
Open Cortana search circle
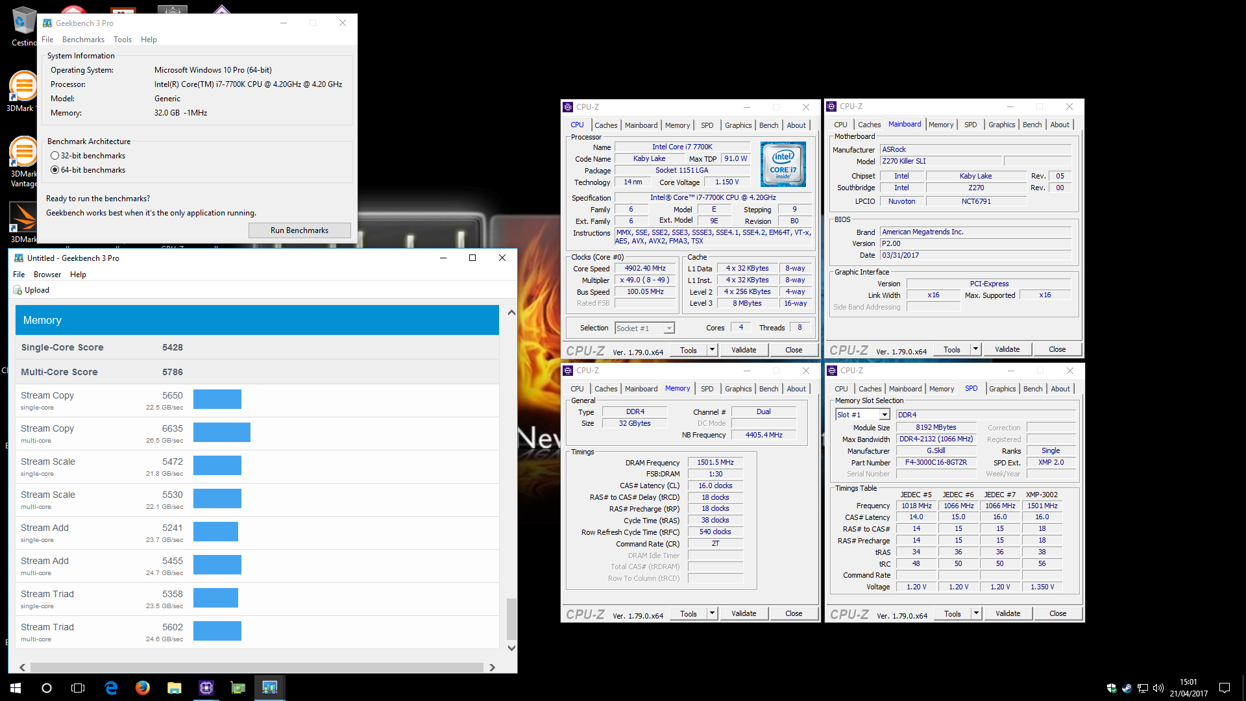tap(47, 687)
